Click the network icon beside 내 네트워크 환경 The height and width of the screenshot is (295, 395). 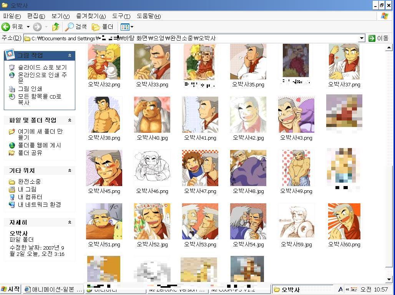click(x=12, y=205)
